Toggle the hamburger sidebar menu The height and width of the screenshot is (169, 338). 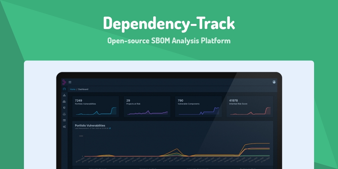pyautogui.click(x=70, y=82)
